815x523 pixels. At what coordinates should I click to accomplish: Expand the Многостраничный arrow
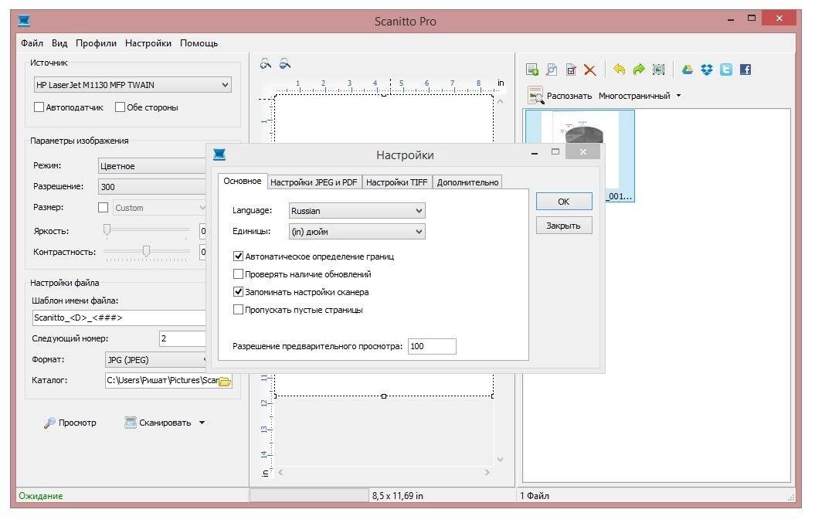click(678, 96)
